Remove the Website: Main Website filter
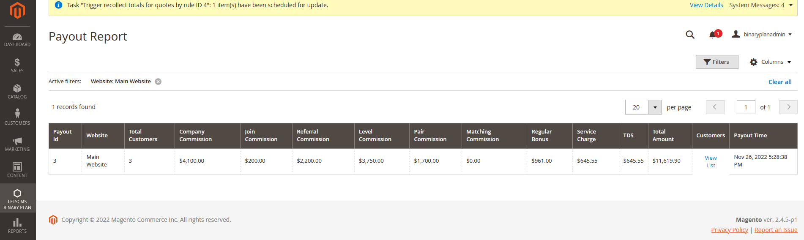The width and height of the screenshot is (804, 240). tap(158, 82)
